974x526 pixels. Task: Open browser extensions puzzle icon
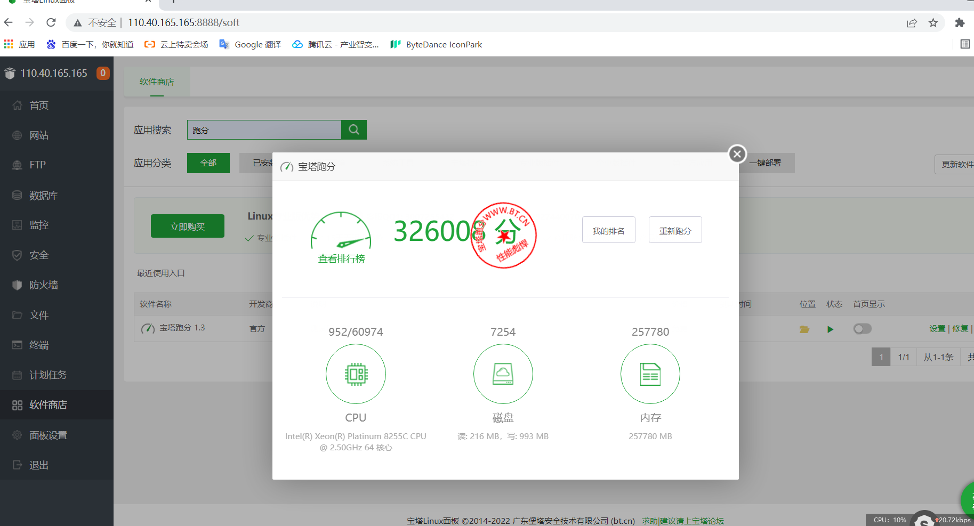(960, 23)
